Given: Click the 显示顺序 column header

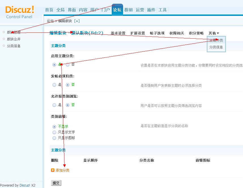Looking at the screenshot, I should click(x=90, y=160).
